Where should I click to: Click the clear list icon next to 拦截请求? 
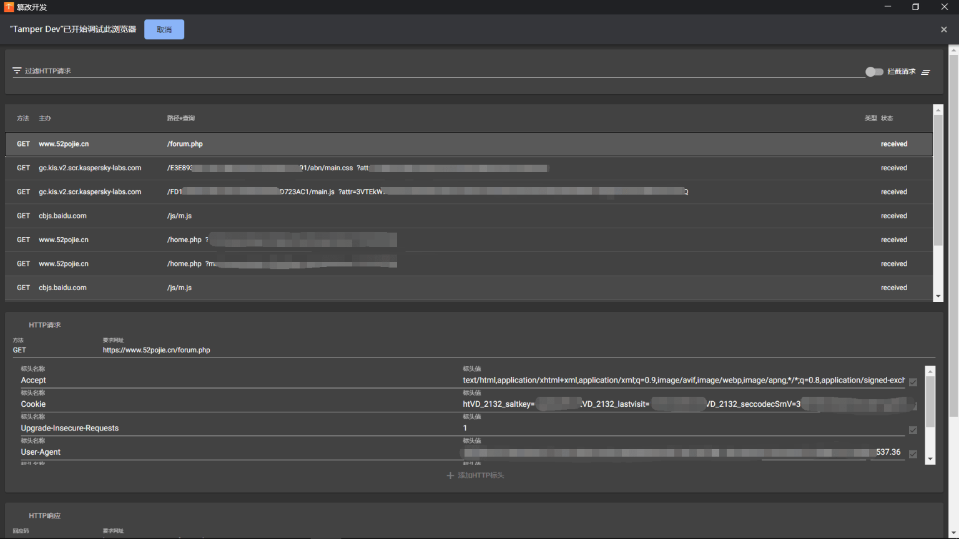coord(925,72)
